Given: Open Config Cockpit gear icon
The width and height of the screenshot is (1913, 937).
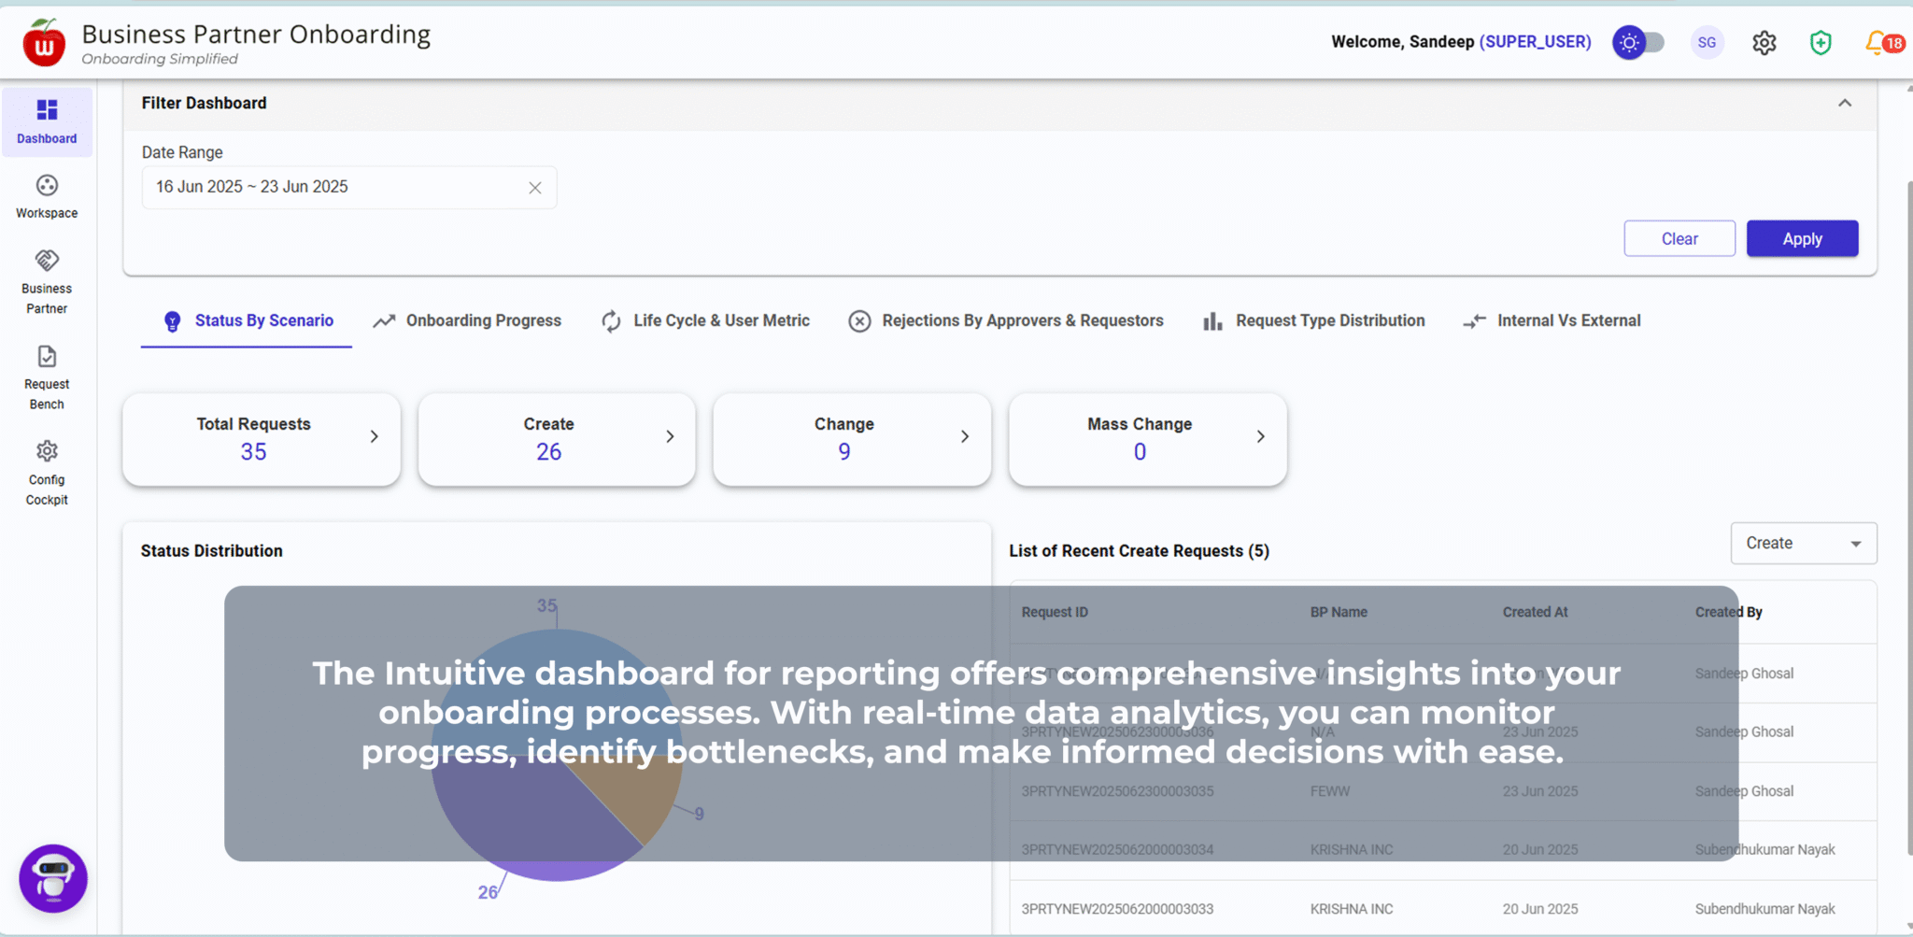Looking at the screenshot, I should click(x=47, y=452).
